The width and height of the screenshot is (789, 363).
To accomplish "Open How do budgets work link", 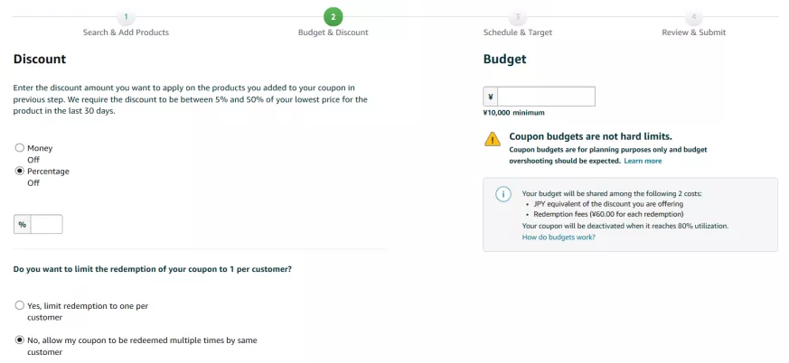I will 559,237.
